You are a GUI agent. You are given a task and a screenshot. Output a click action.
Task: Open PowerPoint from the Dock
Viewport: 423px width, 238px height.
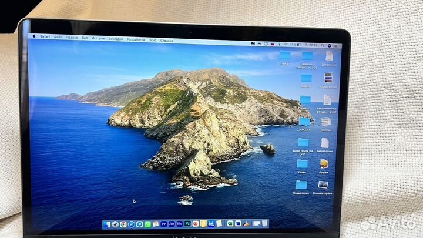click(196, 224)
